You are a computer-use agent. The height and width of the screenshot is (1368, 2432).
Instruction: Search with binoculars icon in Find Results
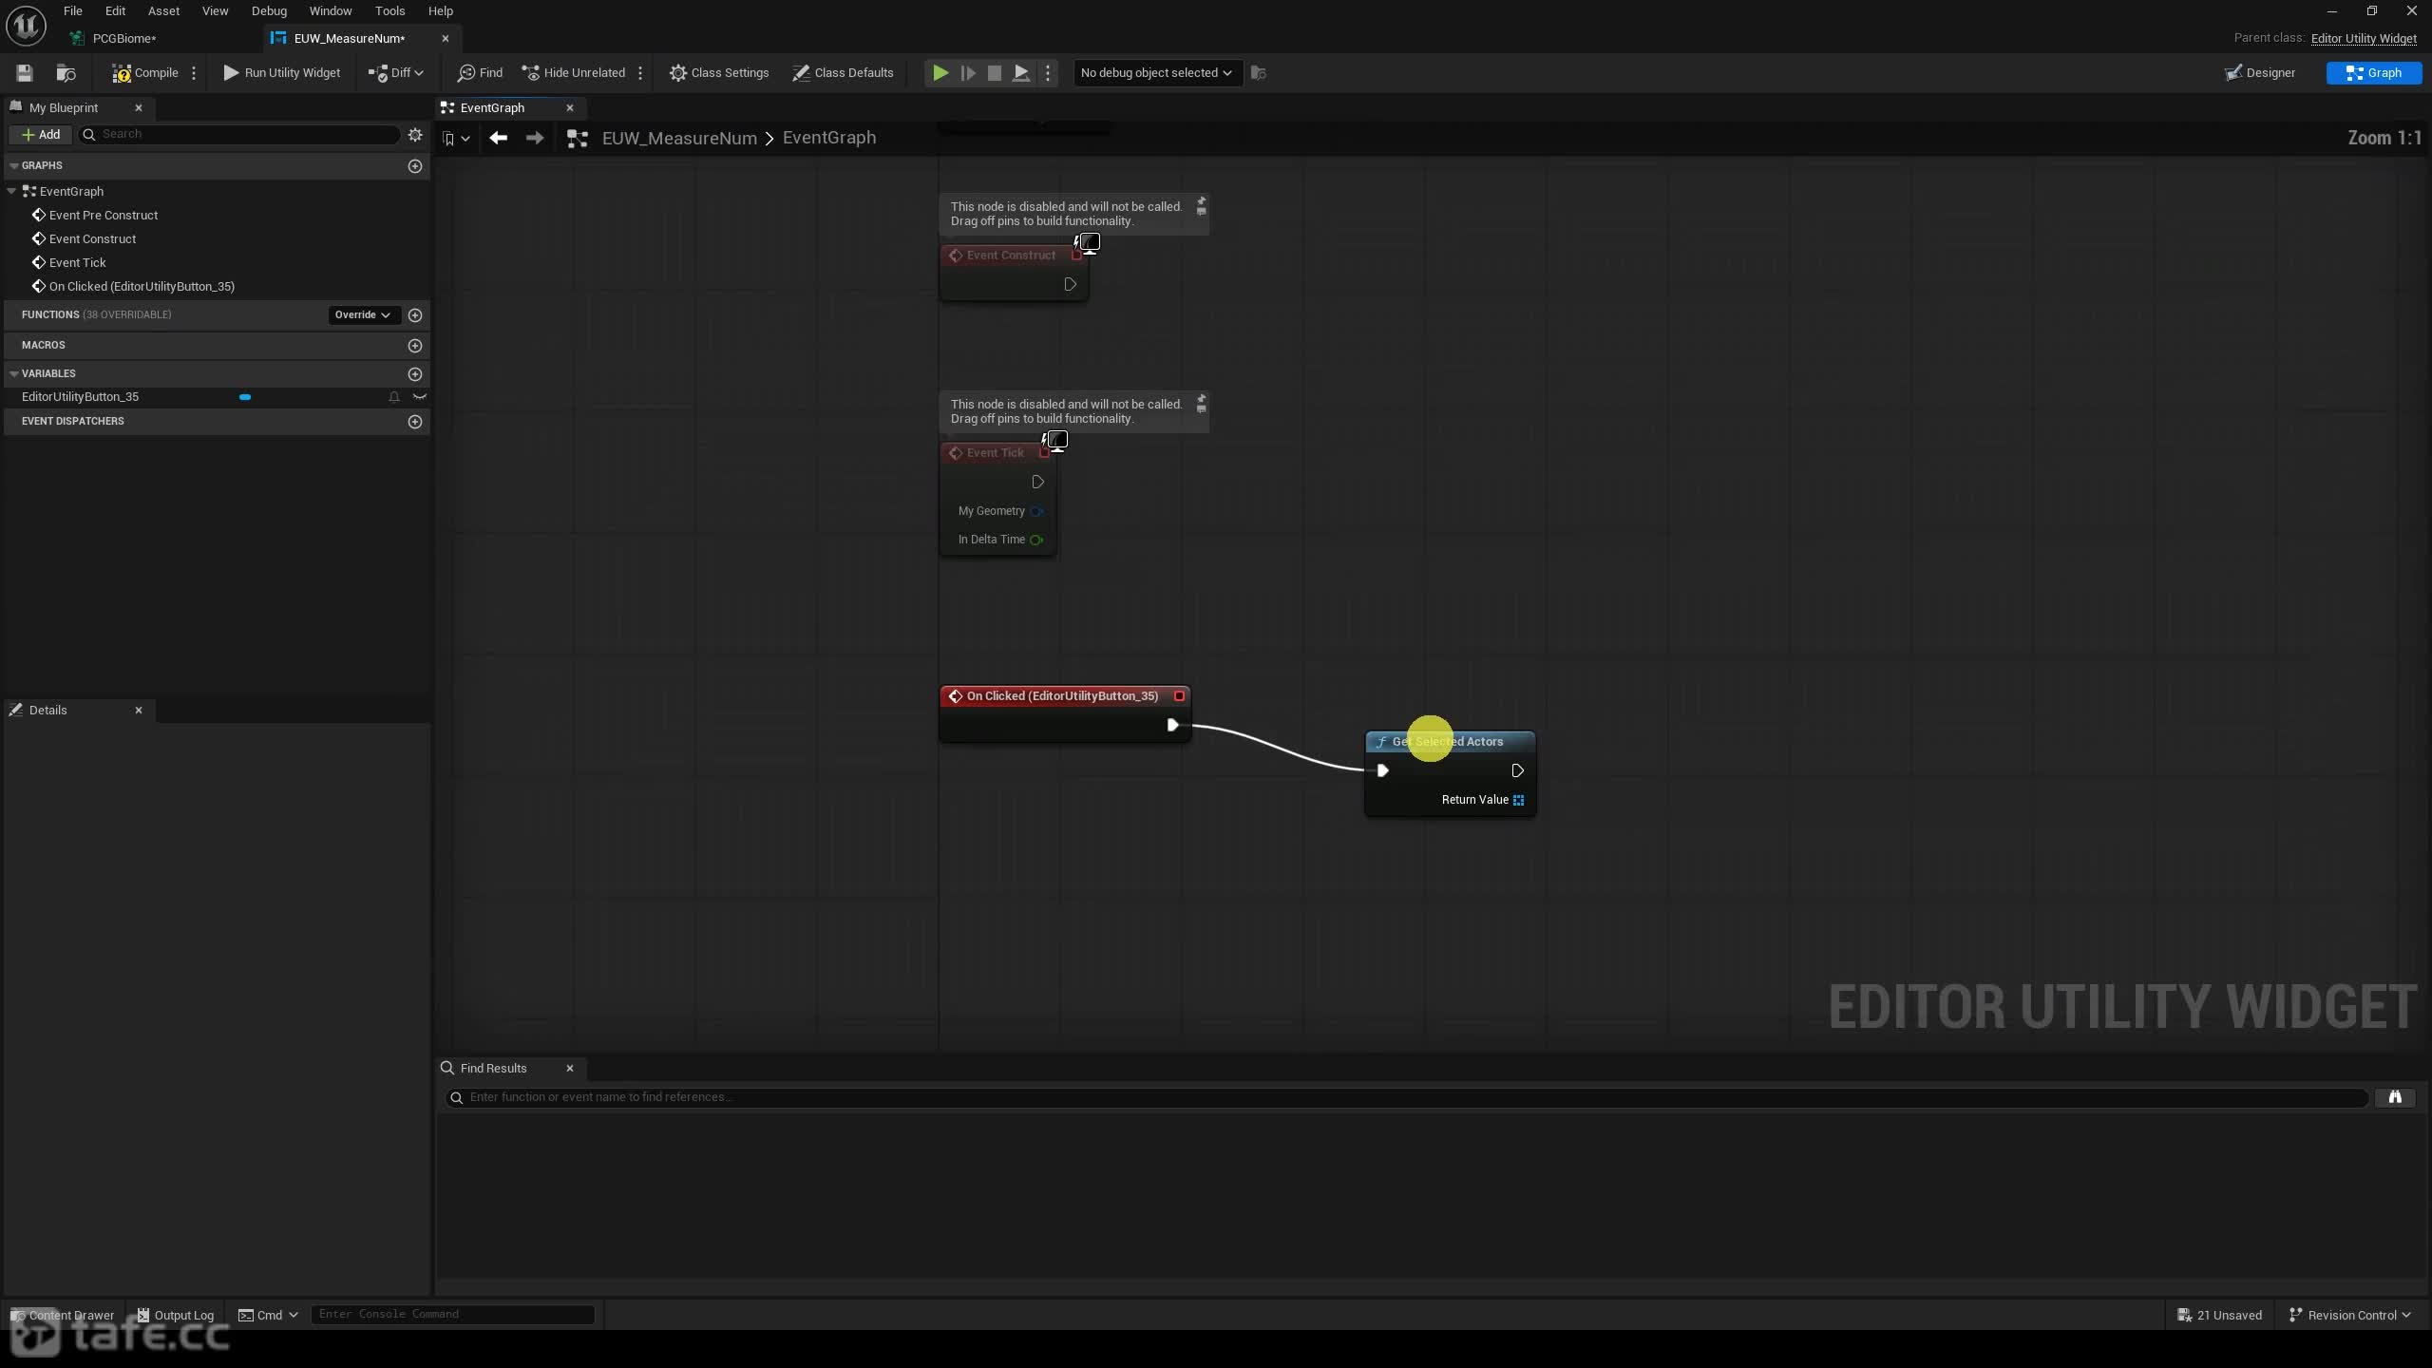[x=2395, y=1097]
